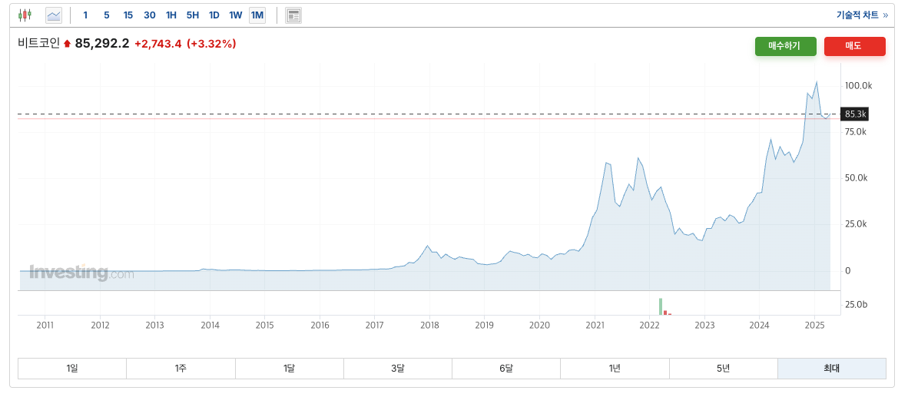Select the 1D interval
The image size is (908, 397).
[x=214, y=15]
